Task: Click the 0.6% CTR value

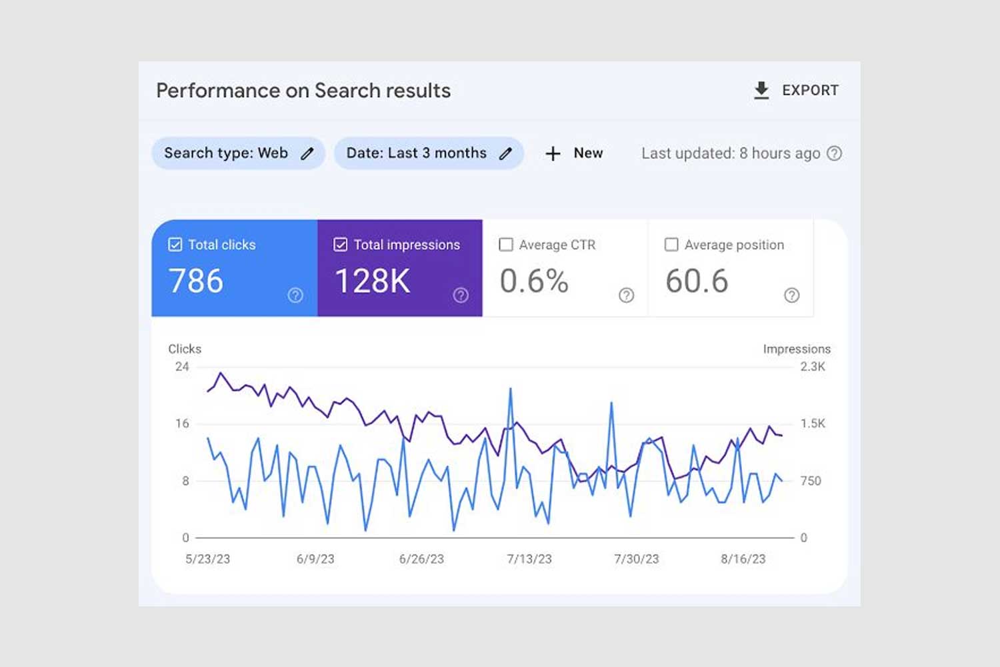Action: tap(534, 281)
